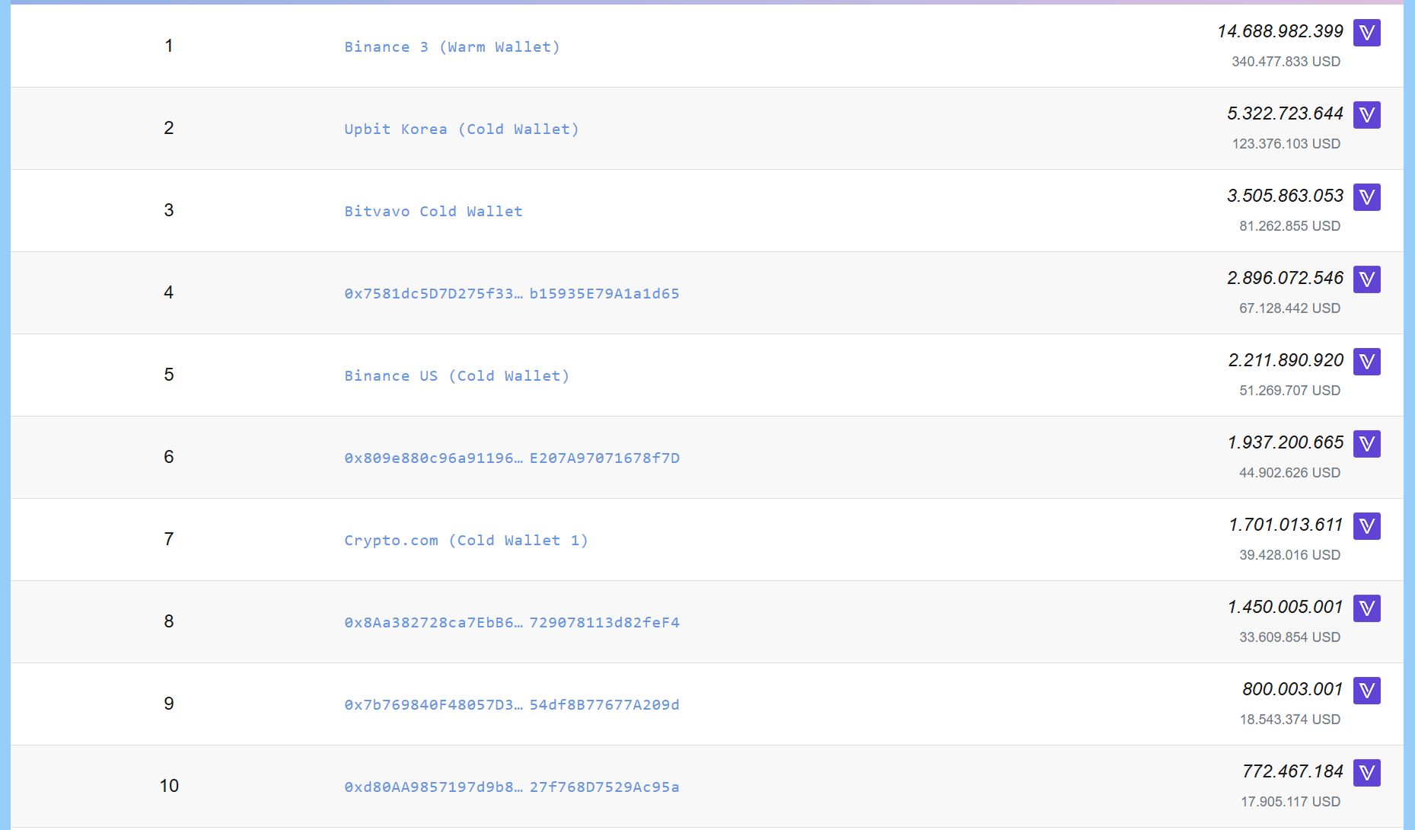Select balance value 772.467.184
Screen dimensions: 1415x830
pos(1293,771)
